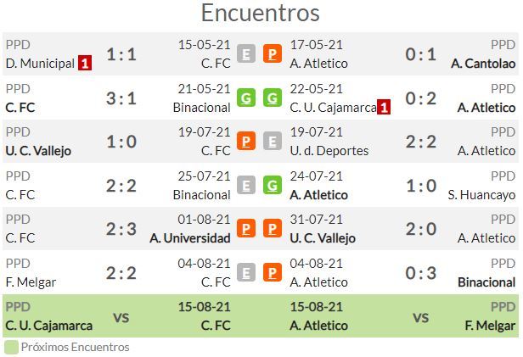Open the 3:1 score of C. FC vs Binacional
The width and height of the screenshot is (523, 357).
pyautogui.click(x=121, y=98)
